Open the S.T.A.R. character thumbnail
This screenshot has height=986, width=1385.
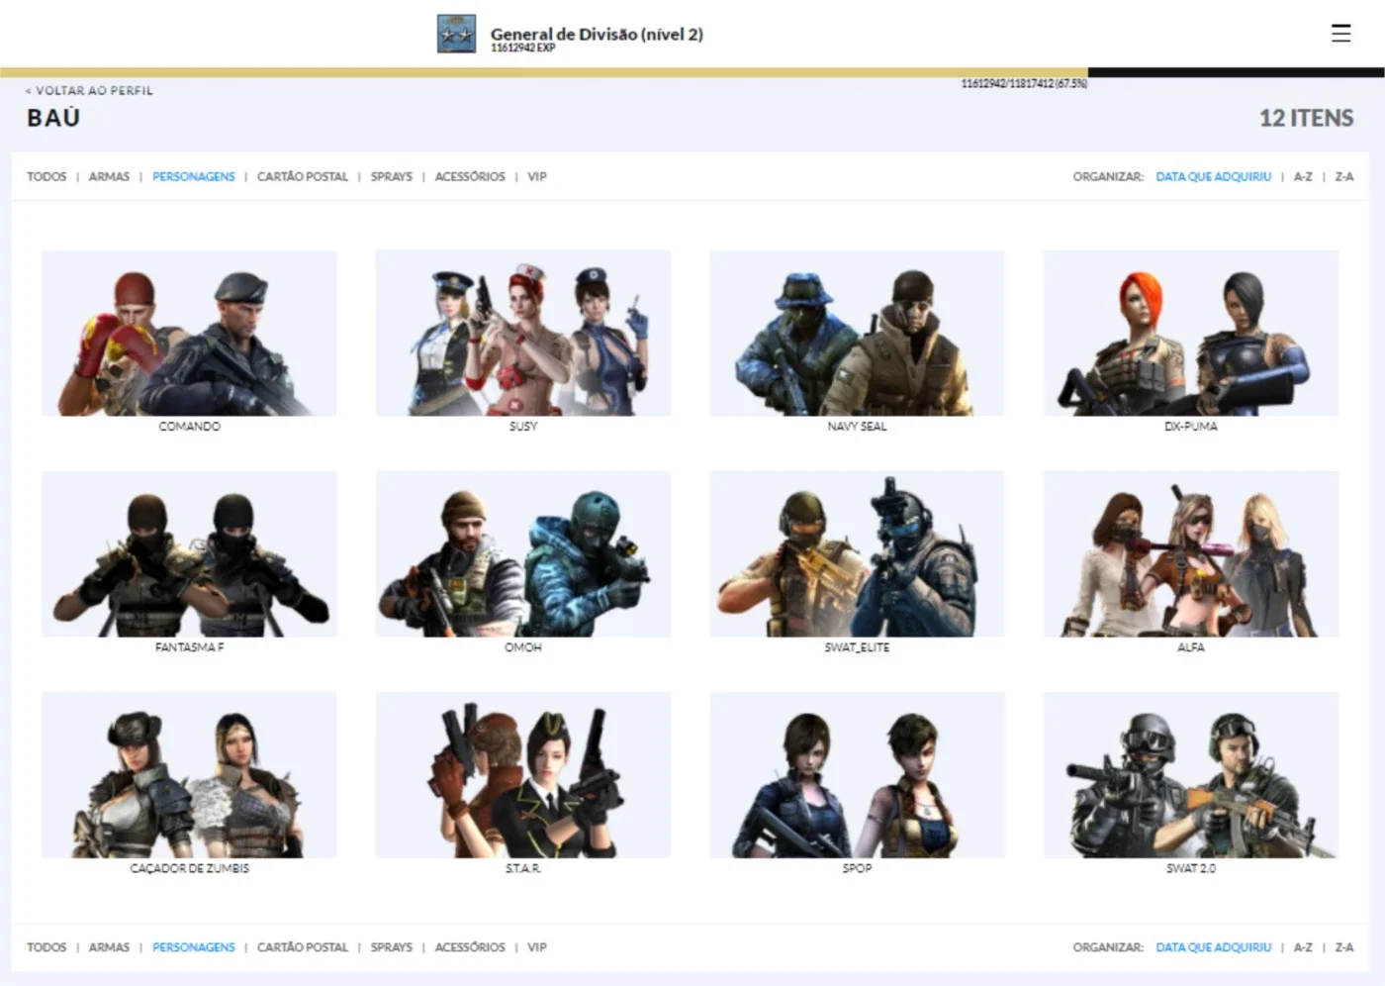(523, 774)
